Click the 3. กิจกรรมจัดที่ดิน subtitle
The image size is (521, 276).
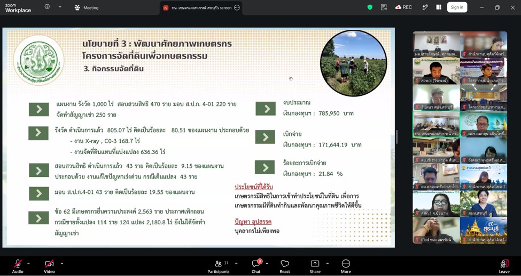coord(114,69)
